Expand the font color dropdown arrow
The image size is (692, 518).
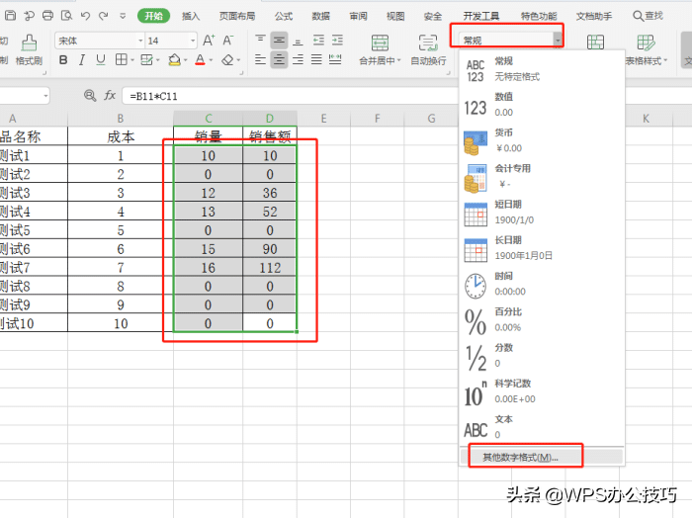click(211, 60)
